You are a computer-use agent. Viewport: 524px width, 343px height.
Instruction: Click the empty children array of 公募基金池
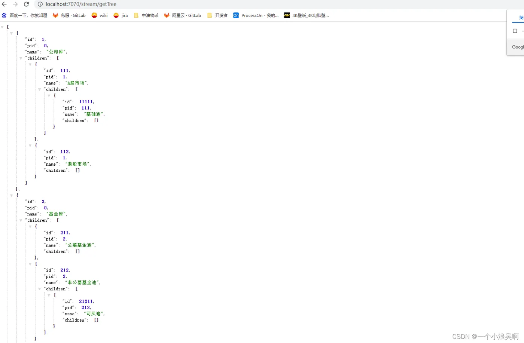pyautogui.click(x=77, y=251)
